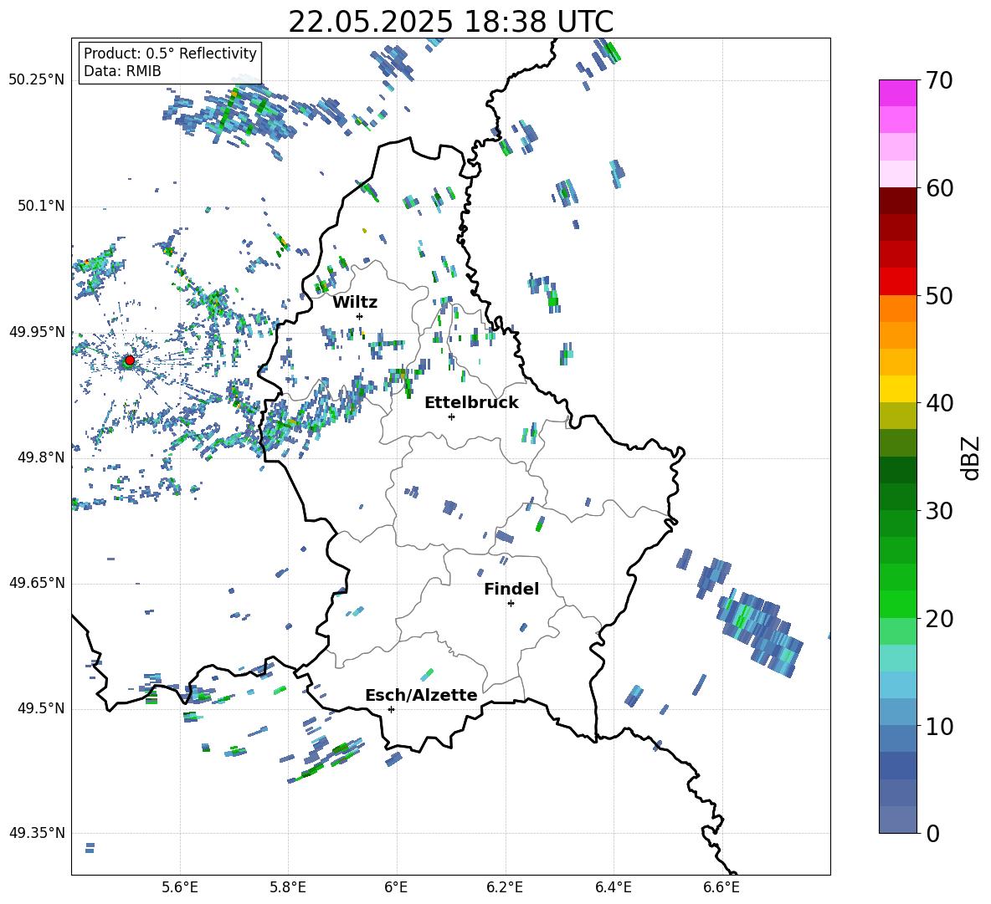
Task: Click the 6.4°E longitude label
Action: click(x=613, y=888)
